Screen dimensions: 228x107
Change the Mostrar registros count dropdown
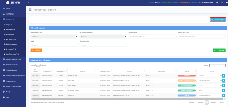[x=38, y=65]
